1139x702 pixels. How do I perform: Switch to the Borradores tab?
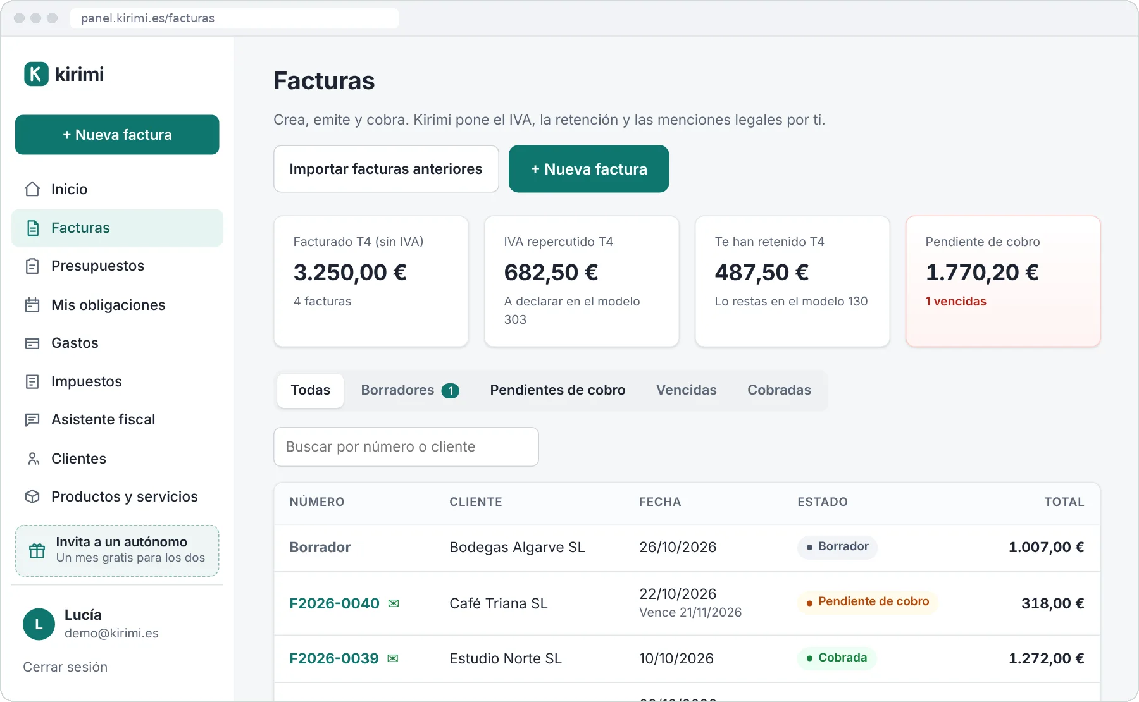(409, 390)
